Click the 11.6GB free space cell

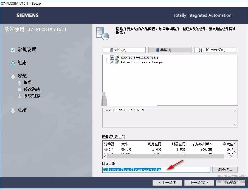tap(156, 149)
